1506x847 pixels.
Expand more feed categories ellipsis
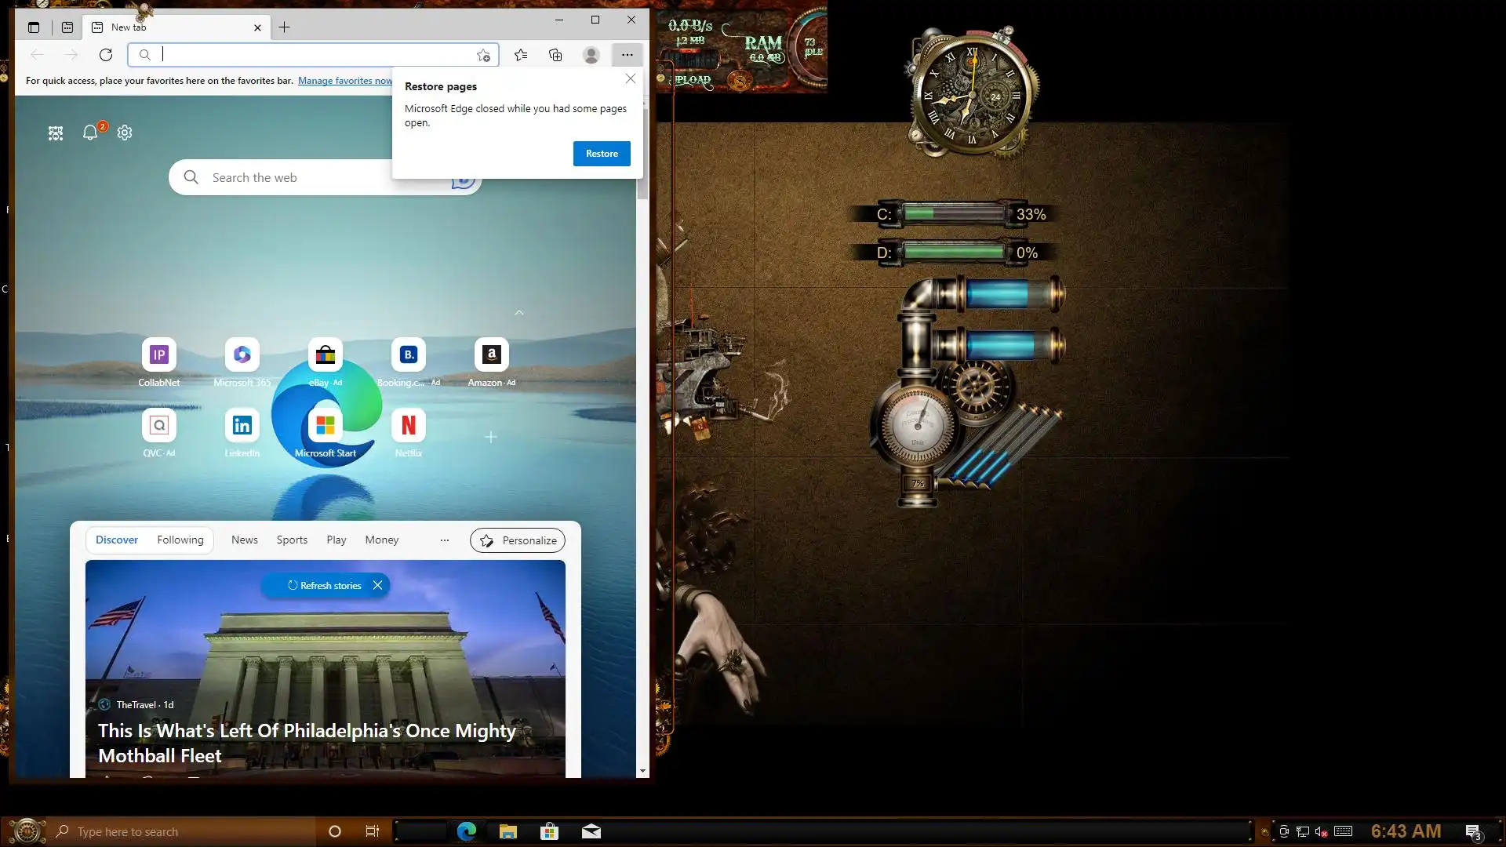pos(445,540)
